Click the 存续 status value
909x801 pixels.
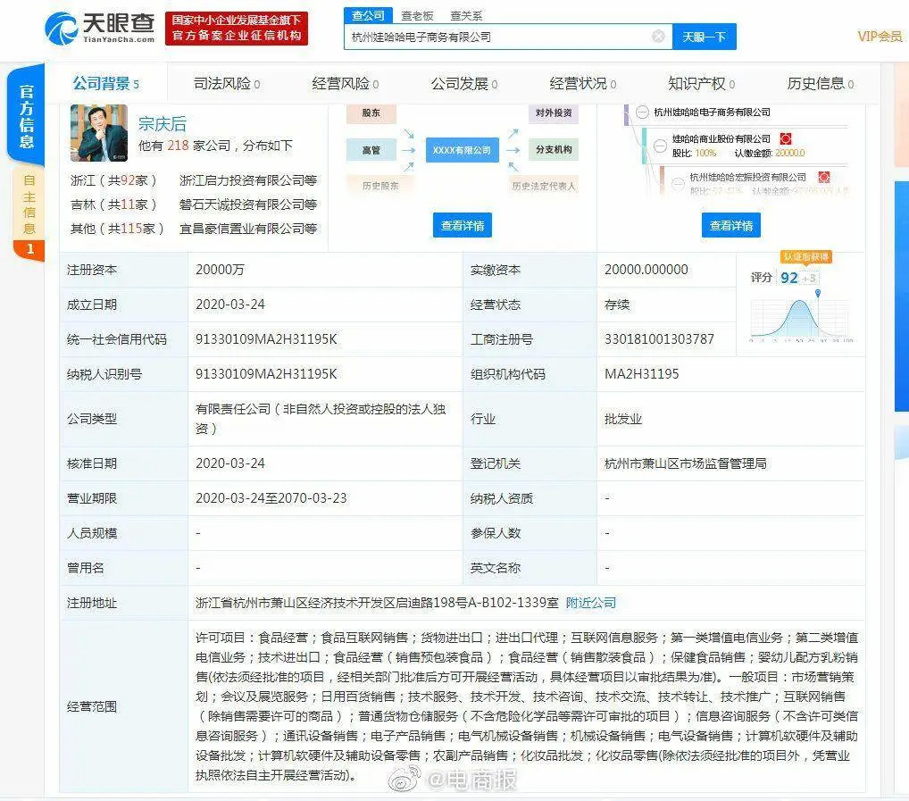tap(617, 305)
